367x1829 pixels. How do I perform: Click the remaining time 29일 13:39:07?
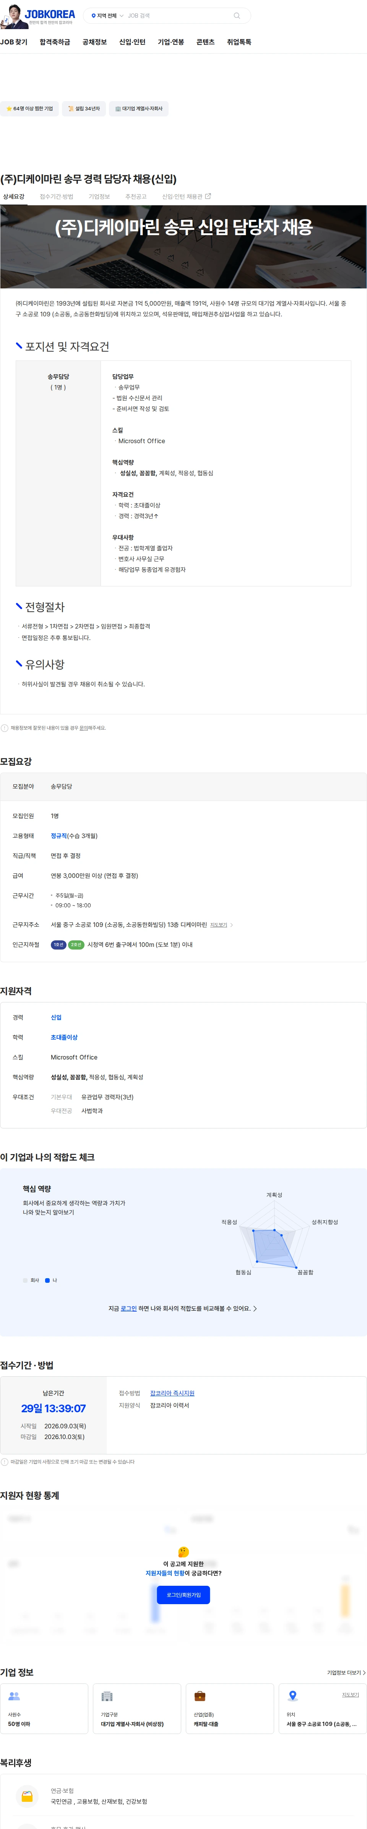click(53, 1409)
